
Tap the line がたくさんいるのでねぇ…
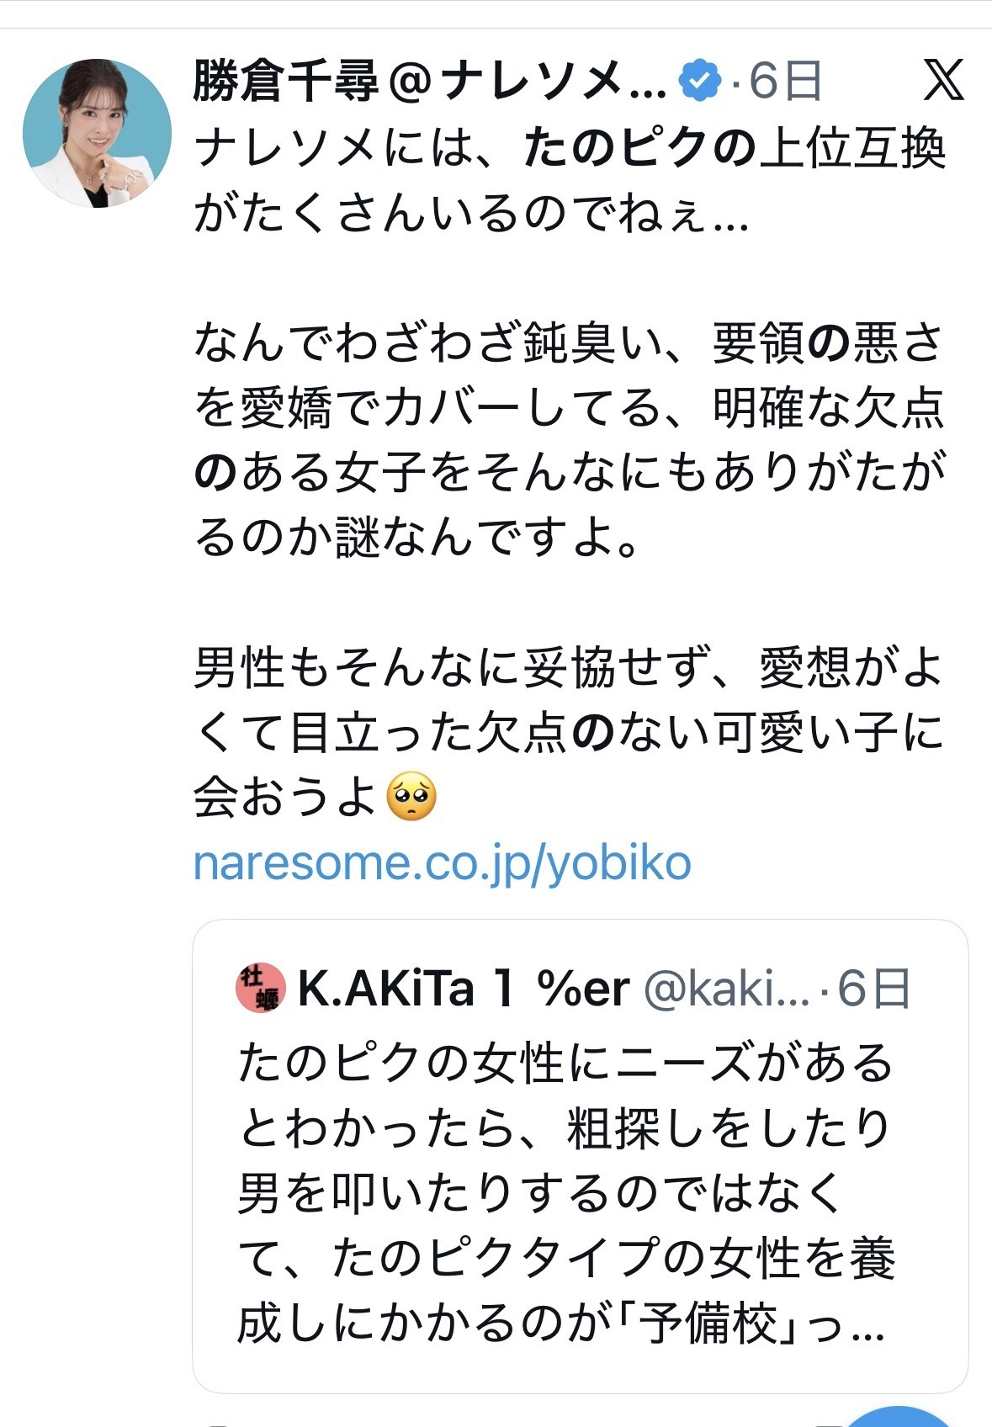(x=471, y=214)
